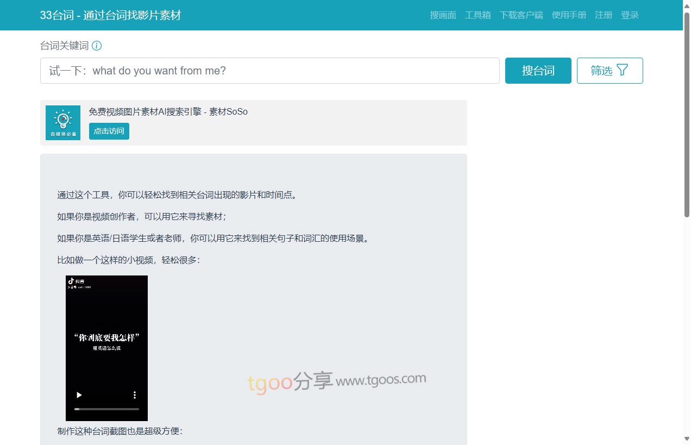691x445 pixels.
Task: Click the 素材SoSo lightbulb logo
Action: 63,122
